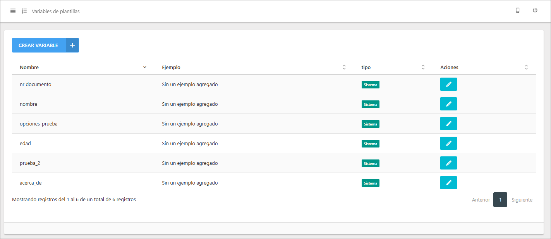Sort the table by Nombre using its chevron
Image resolution: width=551 pixels, height=239 pixels.
[145, 67]
